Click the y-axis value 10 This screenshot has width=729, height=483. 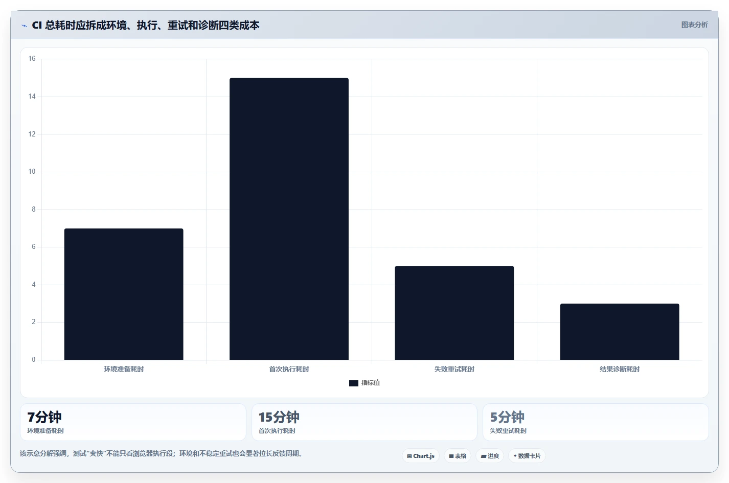[32, 172]
